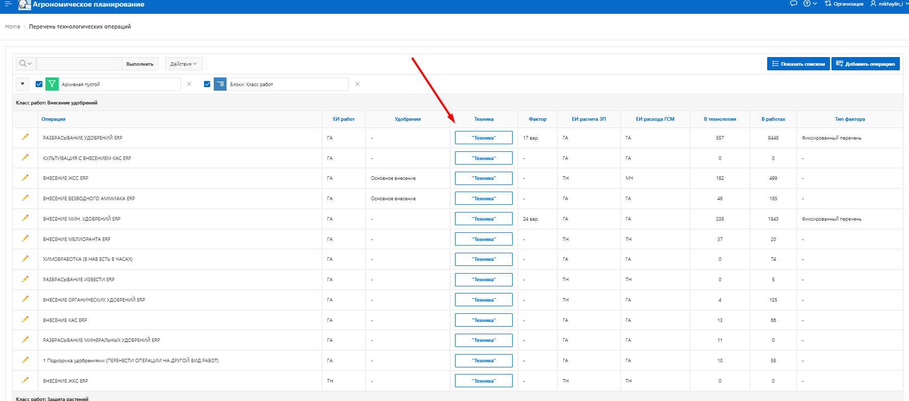The width and height of the screenshot is (909, 401).
Task: Click pencil icon for ВНЕСЕНИЕ ЖСС ERP
Action: [25, 178]
